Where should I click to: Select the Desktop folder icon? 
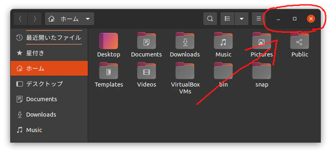[x=109, y=41]
